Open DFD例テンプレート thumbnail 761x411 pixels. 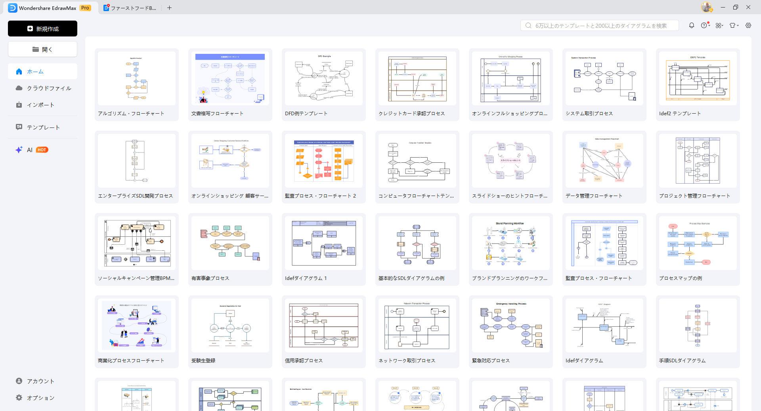[324, 78]
